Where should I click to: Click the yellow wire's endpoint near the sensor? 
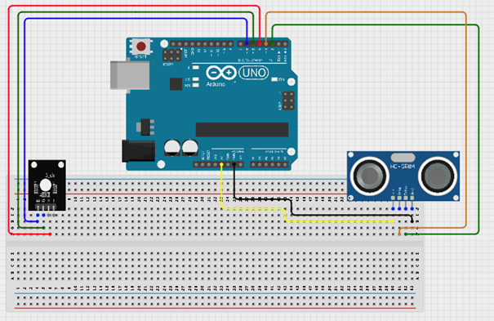point(393,221)
